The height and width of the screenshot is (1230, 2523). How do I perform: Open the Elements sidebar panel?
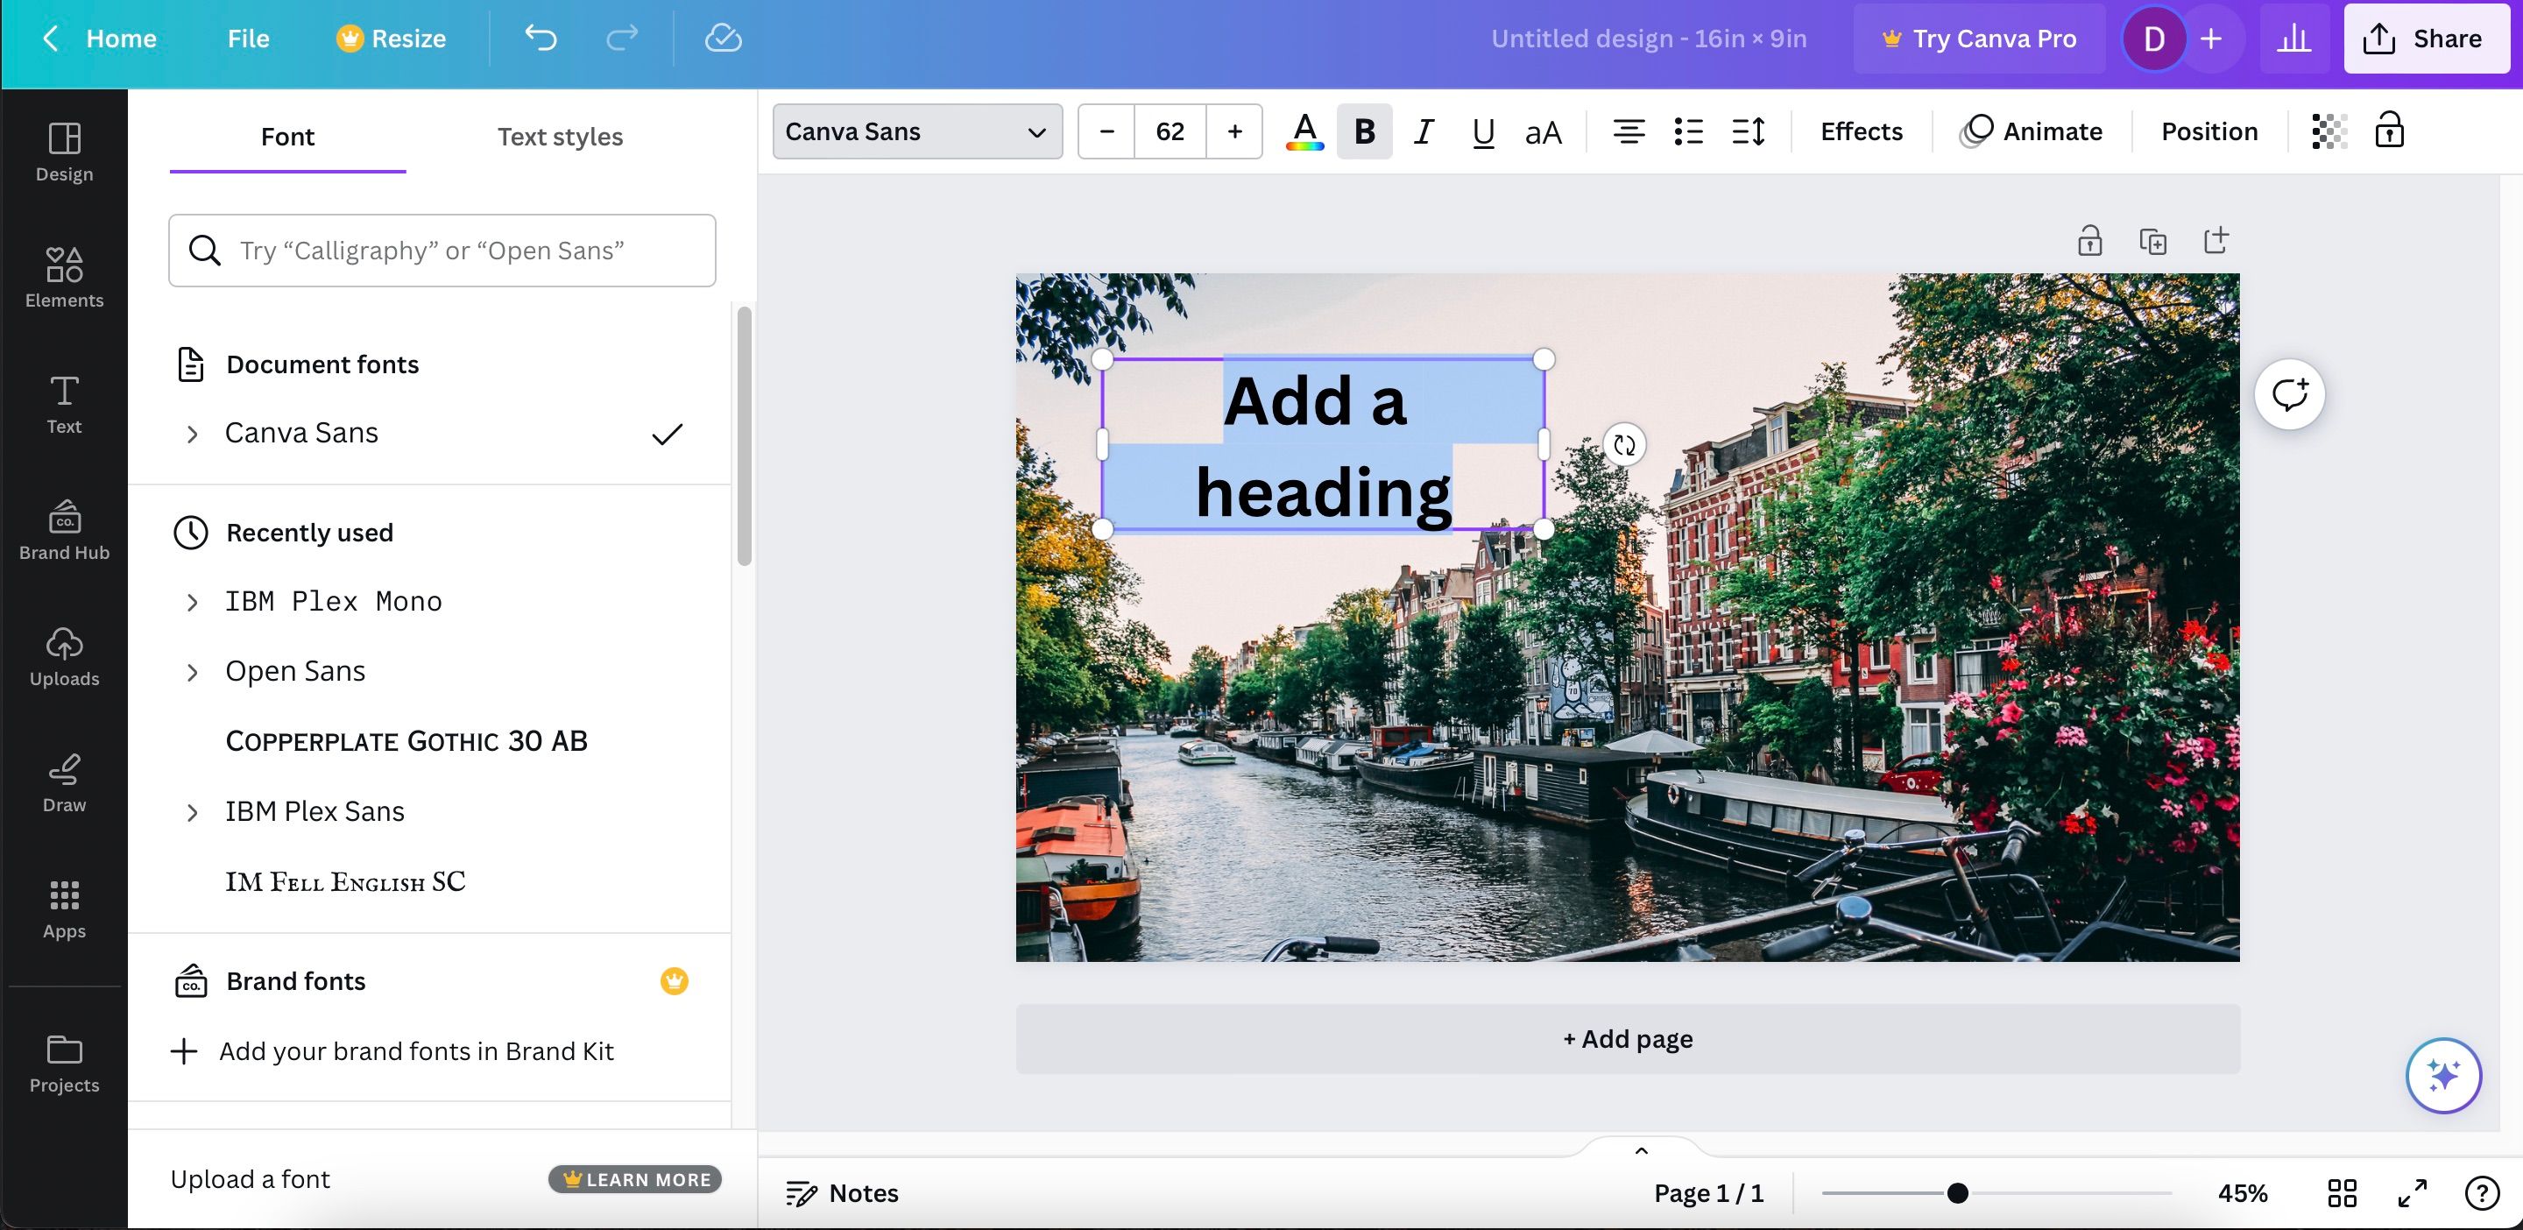(x=65, y=276)
